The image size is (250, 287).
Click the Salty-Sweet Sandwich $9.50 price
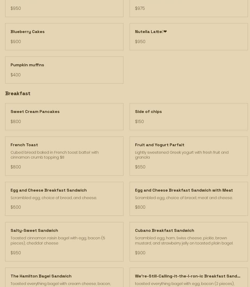tap(16, 253)
